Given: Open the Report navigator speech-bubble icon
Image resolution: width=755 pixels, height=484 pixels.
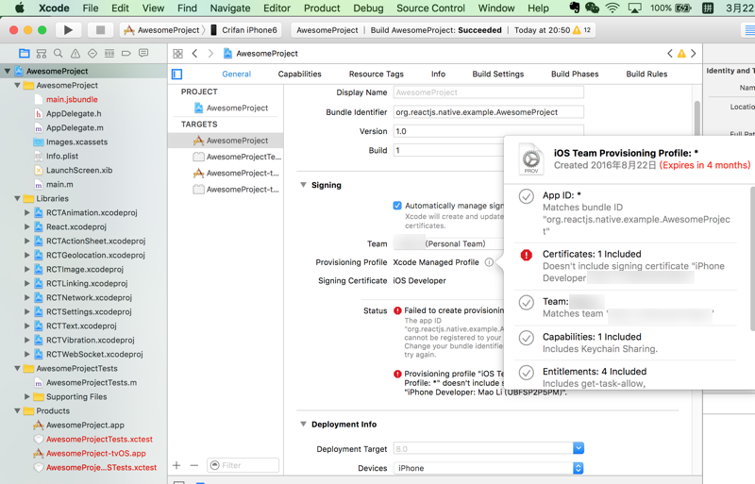Looking at the screenshot, I should [143, 53].
